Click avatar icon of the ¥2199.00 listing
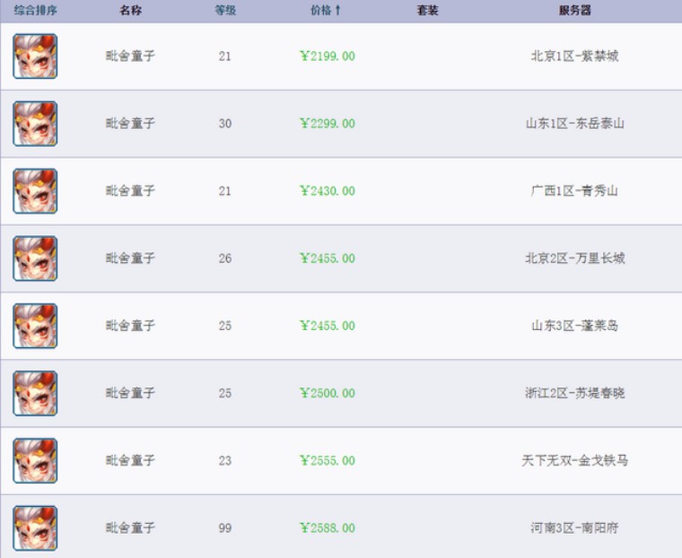This screenshot has height=558, width=682. 35,57
